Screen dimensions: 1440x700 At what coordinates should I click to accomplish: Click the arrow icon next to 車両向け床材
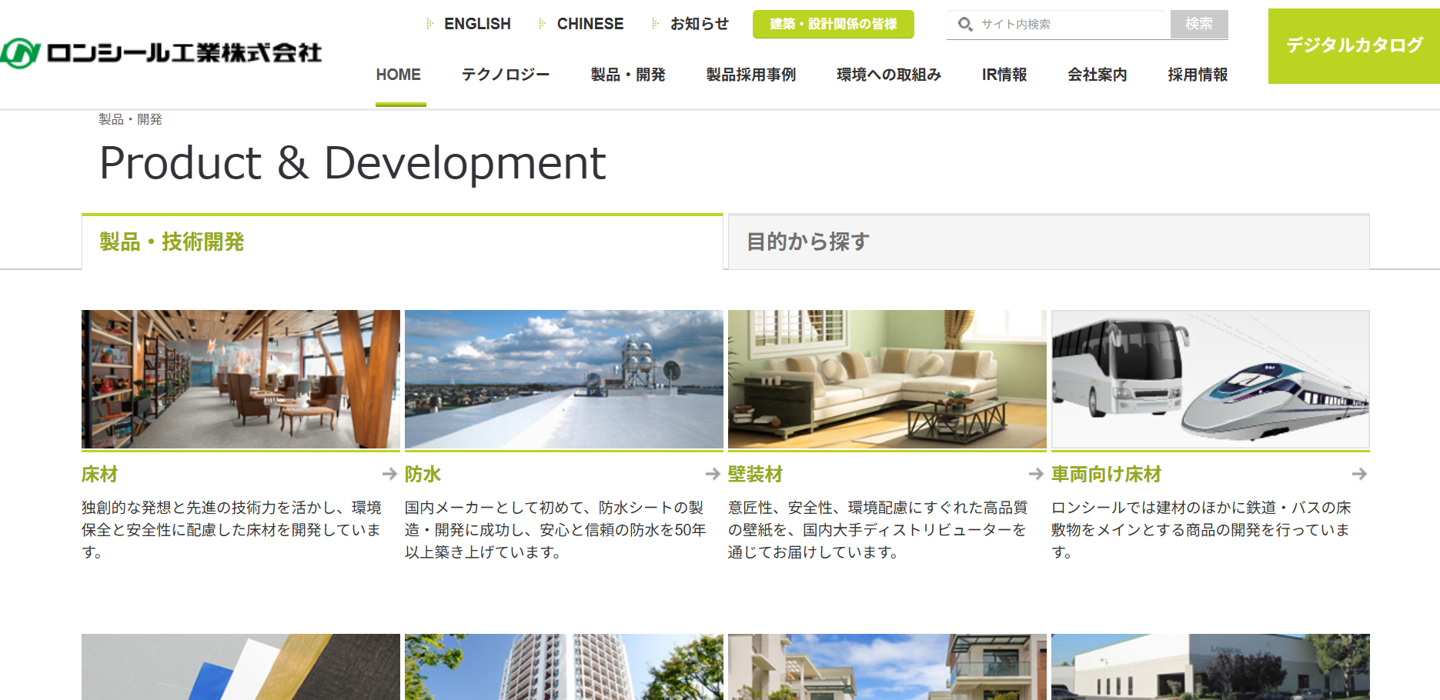(x=1359, y=474)
